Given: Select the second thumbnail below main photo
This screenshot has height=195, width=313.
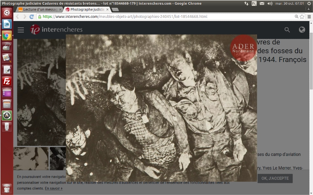Looking at the screenshot, I should coord(58,158).
